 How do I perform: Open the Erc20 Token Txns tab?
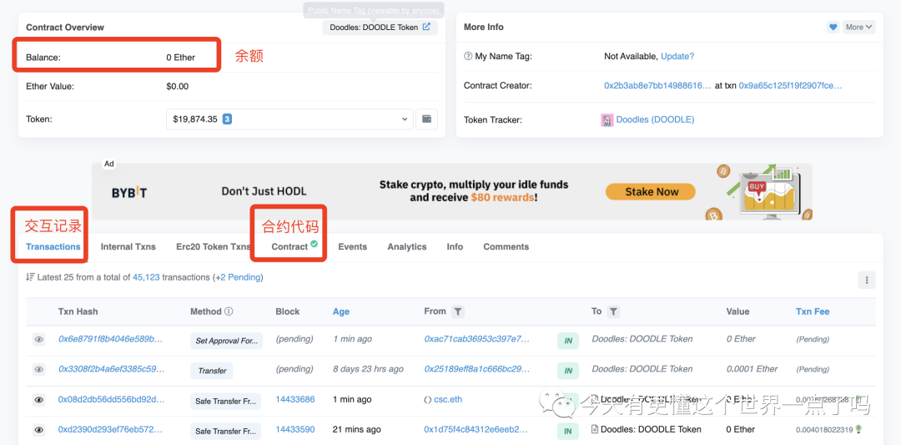click(214, 246)
